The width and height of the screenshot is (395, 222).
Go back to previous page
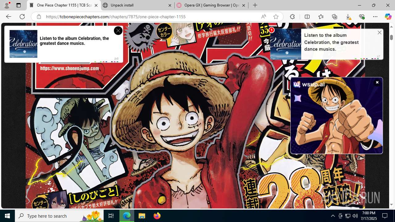9,17
